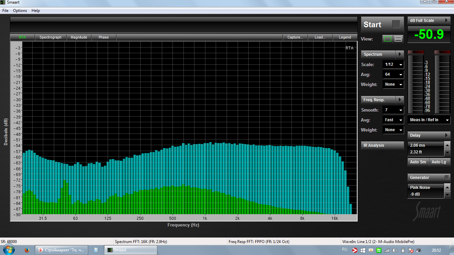This screenshot has width=454, height=255.
Task: Open the Options menu
Action: tap(20, 11)
